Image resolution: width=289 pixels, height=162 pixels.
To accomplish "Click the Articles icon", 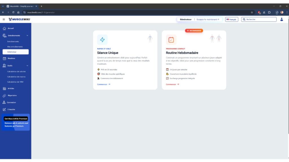I will (5, 89).
